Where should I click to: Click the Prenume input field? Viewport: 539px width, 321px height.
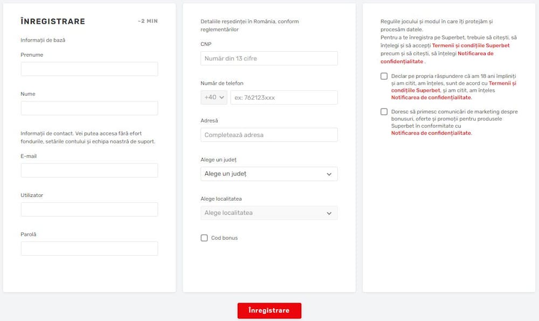pyautogui.click(x=89, y=69)
